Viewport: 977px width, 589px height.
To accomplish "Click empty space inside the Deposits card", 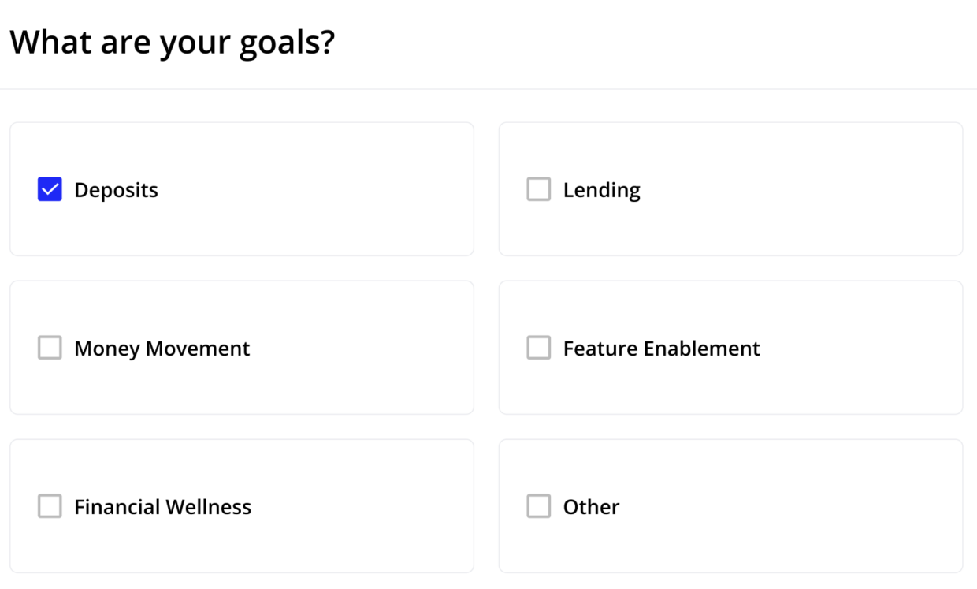I will (331, 189).
